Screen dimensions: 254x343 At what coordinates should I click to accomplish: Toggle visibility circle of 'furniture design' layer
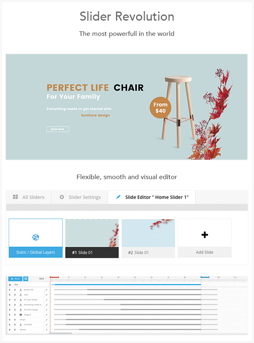pos(15,310)
